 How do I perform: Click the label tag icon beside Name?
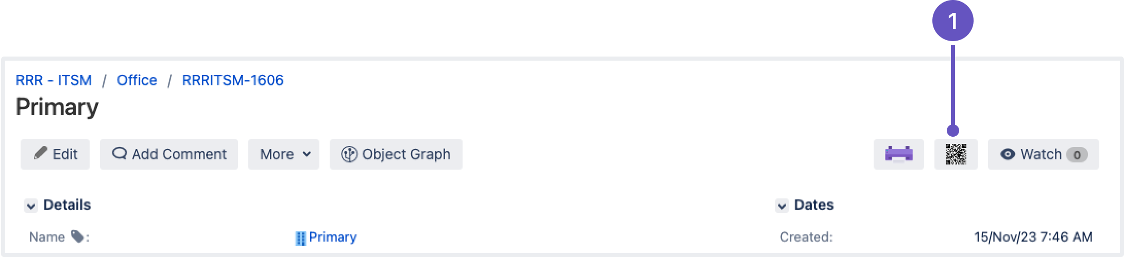(77, 236)
